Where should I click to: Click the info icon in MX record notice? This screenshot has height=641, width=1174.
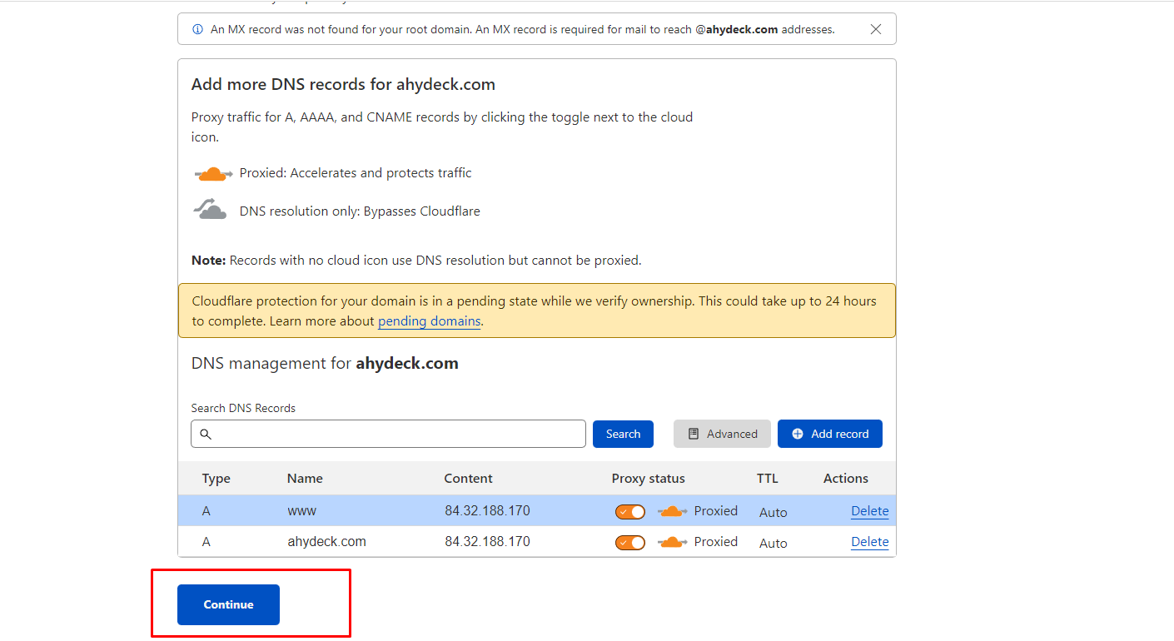(197, 29)
